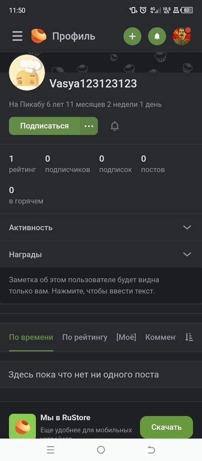Toggle post notifications bell for Vasya123123123
The width and height of the screenshot is (202, 461).
click(115, 126)
